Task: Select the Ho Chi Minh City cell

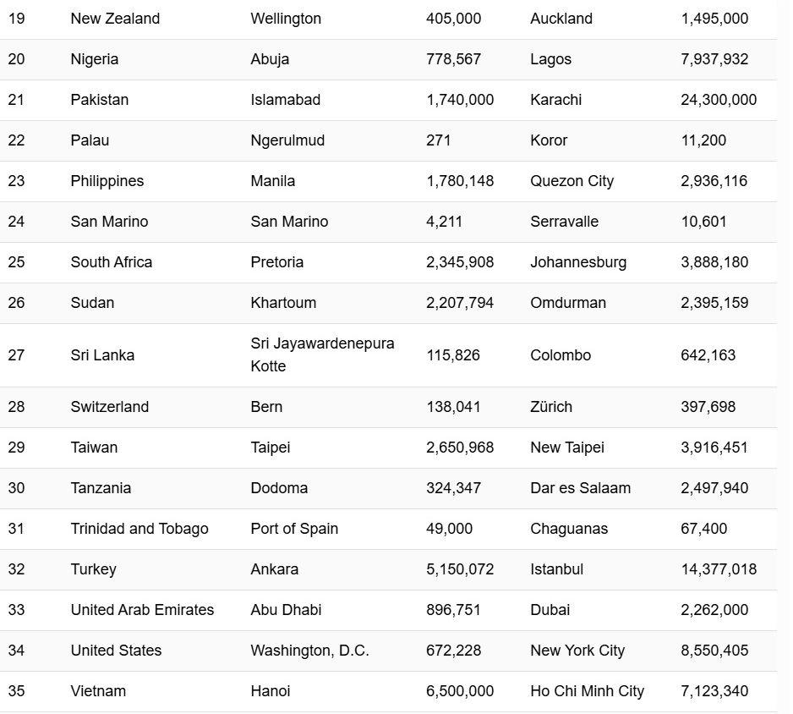Action: pyautogui.click(x=588, y=691)
